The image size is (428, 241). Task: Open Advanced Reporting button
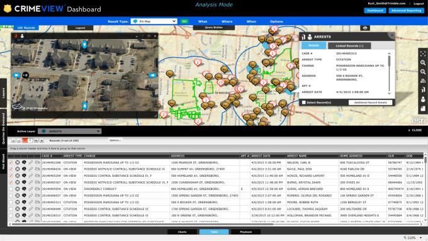point(406,10)
